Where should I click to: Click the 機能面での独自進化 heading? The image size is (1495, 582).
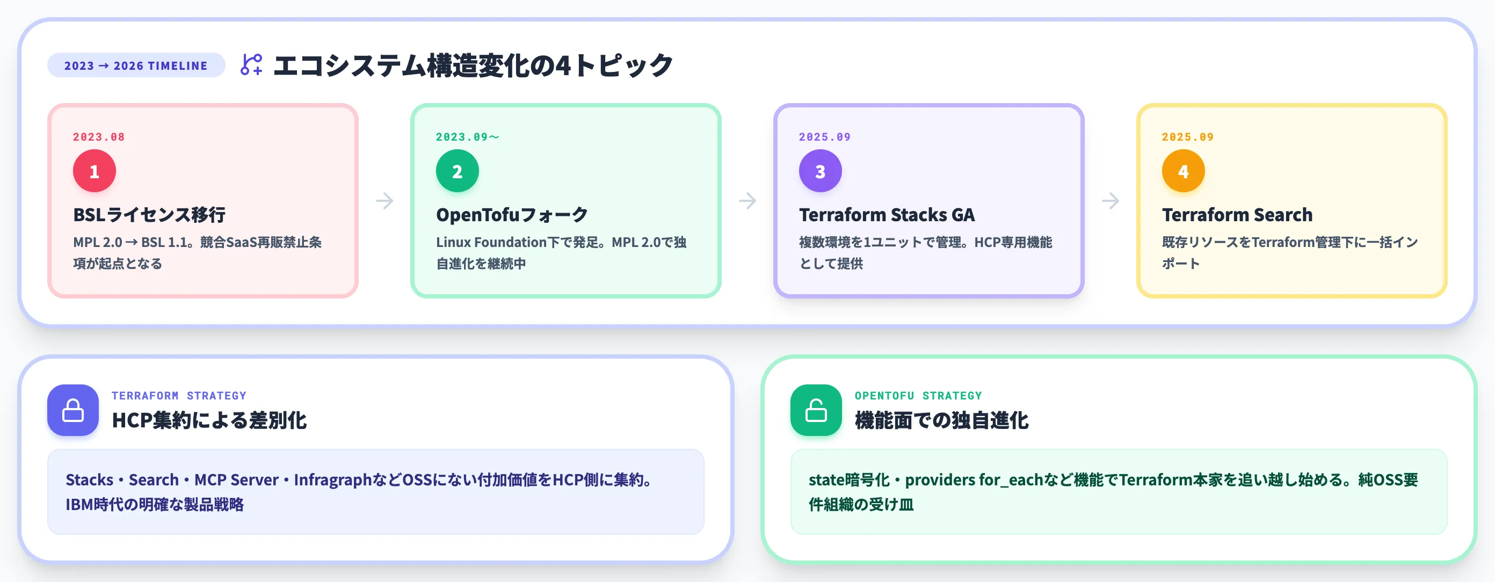[941, 420]
